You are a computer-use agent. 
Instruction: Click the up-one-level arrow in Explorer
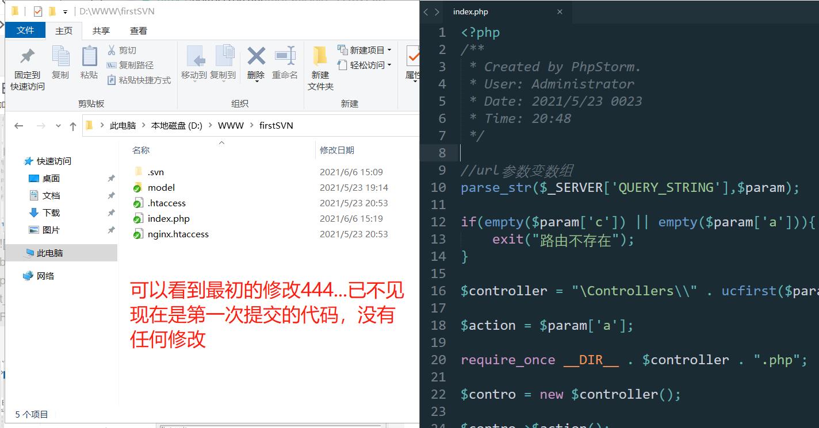click(72, 126)
